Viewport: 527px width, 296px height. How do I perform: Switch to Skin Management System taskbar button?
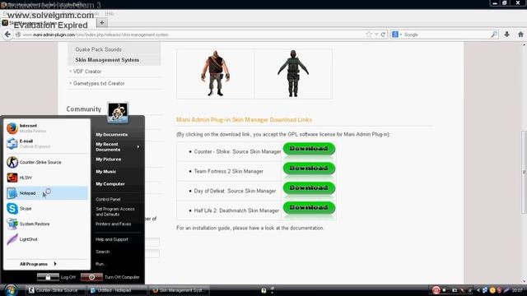pyautogui.click(x=180, y=290)
